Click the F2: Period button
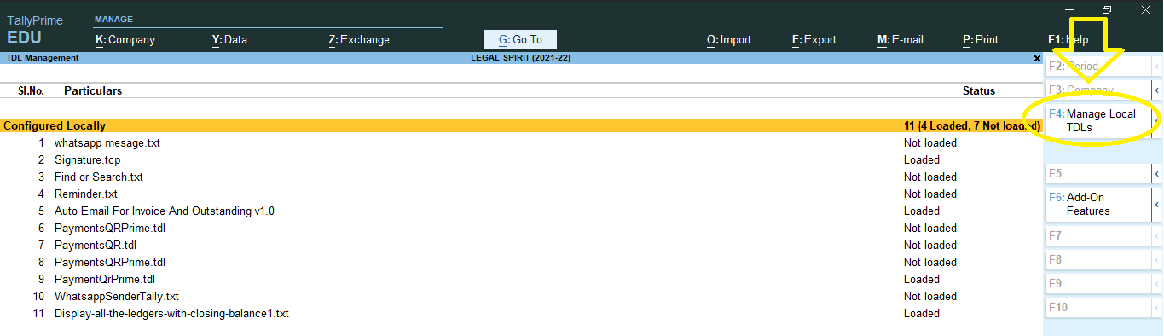 click(x=1098, y=66)
